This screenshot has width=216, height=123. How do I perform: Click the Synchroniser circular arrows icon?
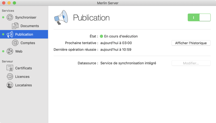(x=10, y=17)
